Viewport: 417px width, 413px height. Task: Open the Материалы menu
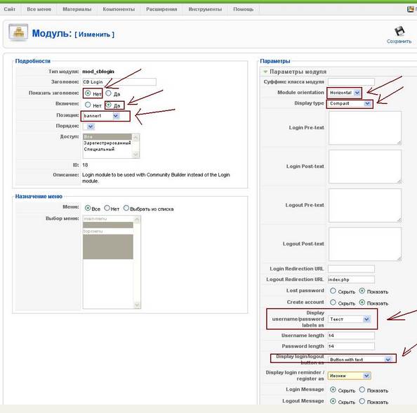tap(77, 9)
